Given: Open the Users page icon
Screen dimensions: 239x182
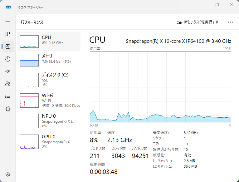Looking at the screenshot, I should [8, 84].
